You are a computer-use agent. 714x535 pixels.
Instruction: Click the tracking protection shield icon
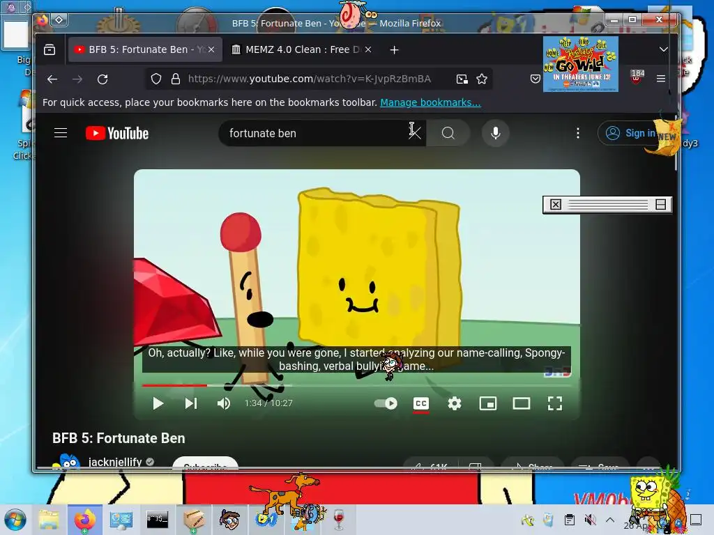156,79
